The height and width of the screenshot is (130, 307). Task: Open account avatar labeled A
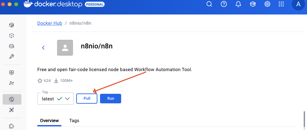coord(298,4)
